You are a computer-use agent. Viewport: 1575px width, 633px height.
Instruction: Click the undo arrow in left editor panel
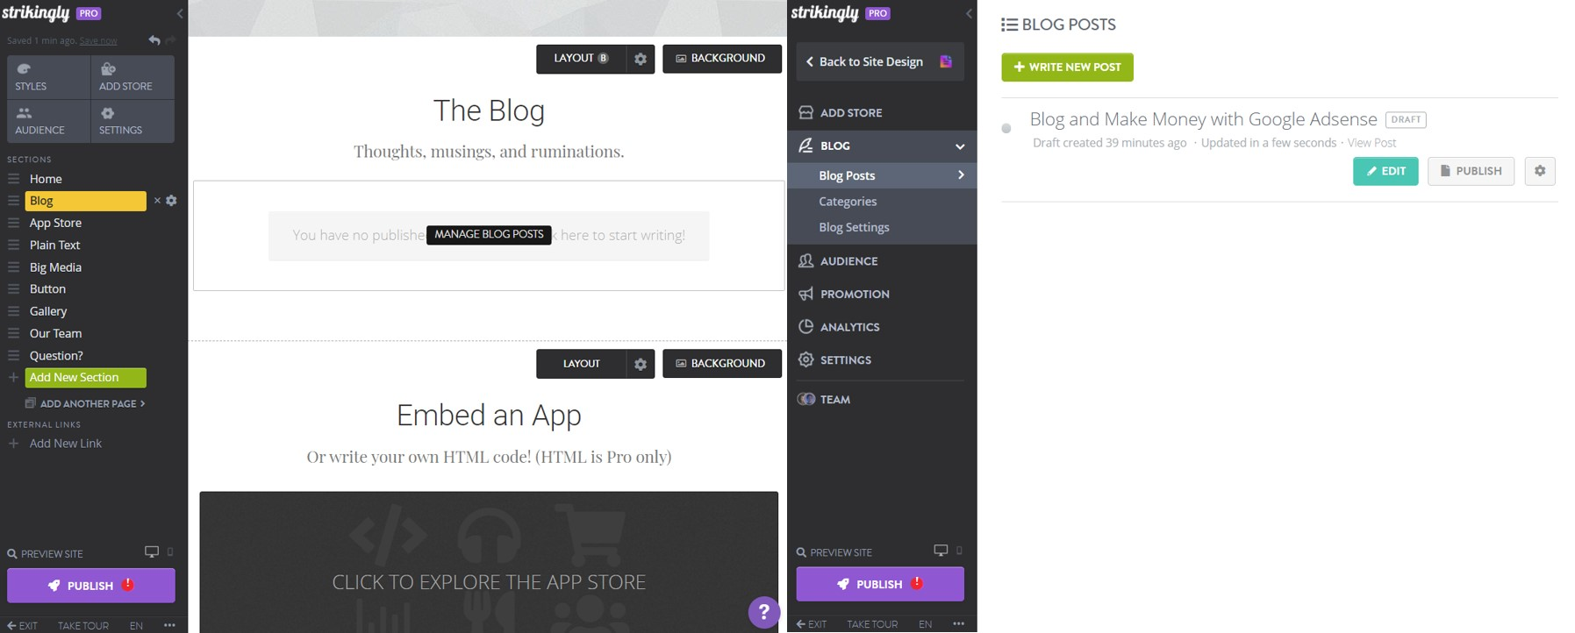pyautogui.click(x=154, y=40)
